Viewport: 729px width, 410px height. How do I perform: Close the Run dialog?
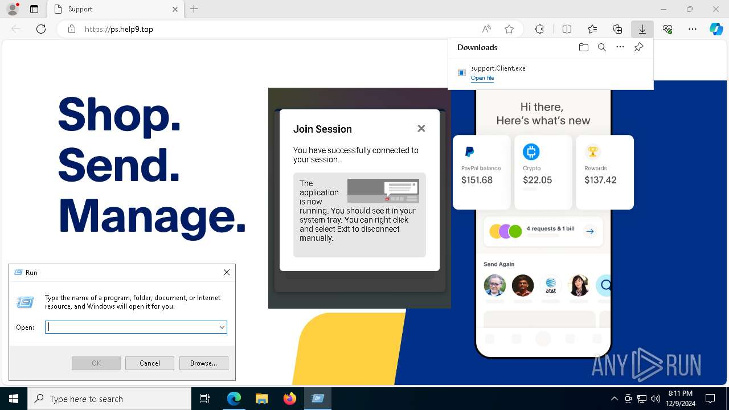coord(227,272)
